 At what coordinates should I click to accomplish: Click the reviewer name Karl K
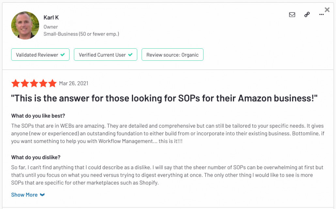51,18
